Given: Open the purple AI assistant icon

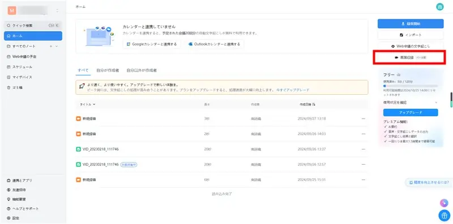Looking at the screenshot, I should pyautogui.click(x=444, y=203).
